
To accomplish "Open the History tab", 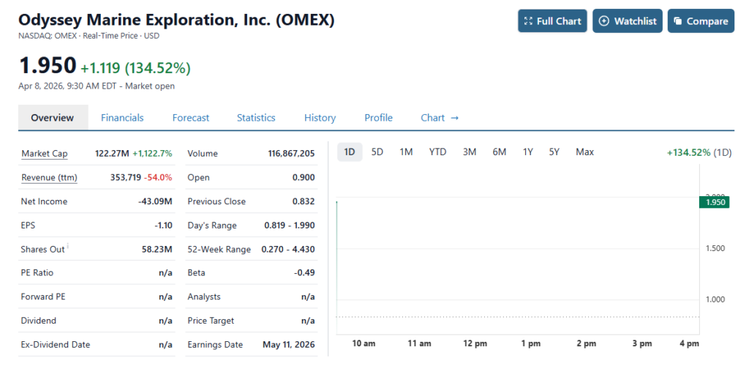I will click(x=320, y=118).
